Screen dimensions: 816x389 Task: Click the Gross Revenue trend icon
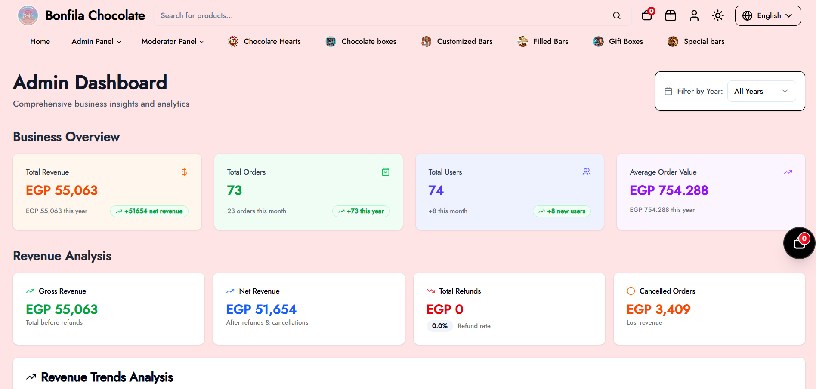(x=30, y=291)
